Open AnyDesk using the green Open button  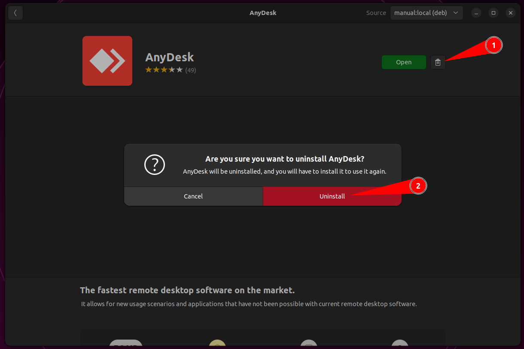(403, 62)
